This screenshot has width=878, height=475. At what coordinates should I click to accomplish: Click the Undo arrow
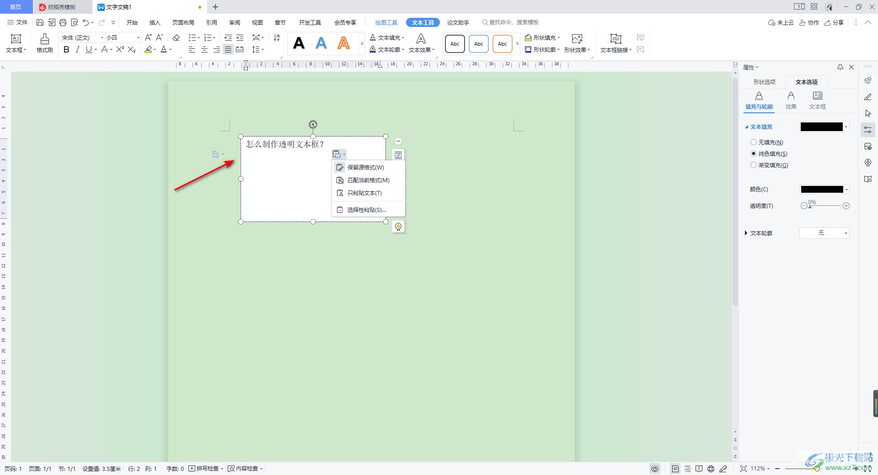(x=86, y=22)
